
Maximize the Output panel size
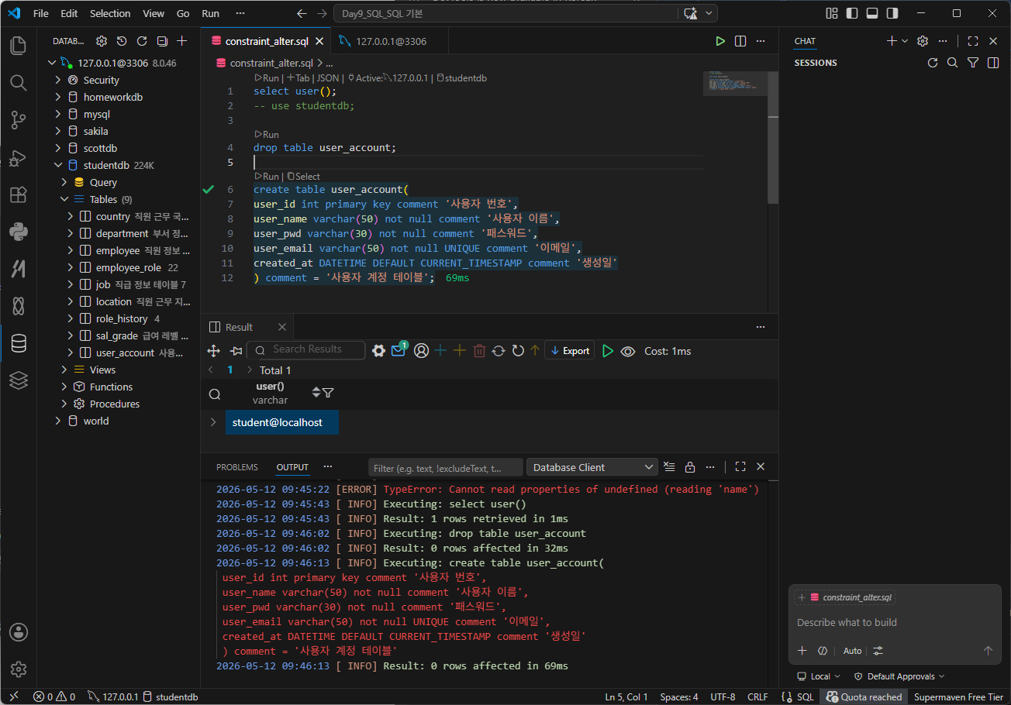740,467
